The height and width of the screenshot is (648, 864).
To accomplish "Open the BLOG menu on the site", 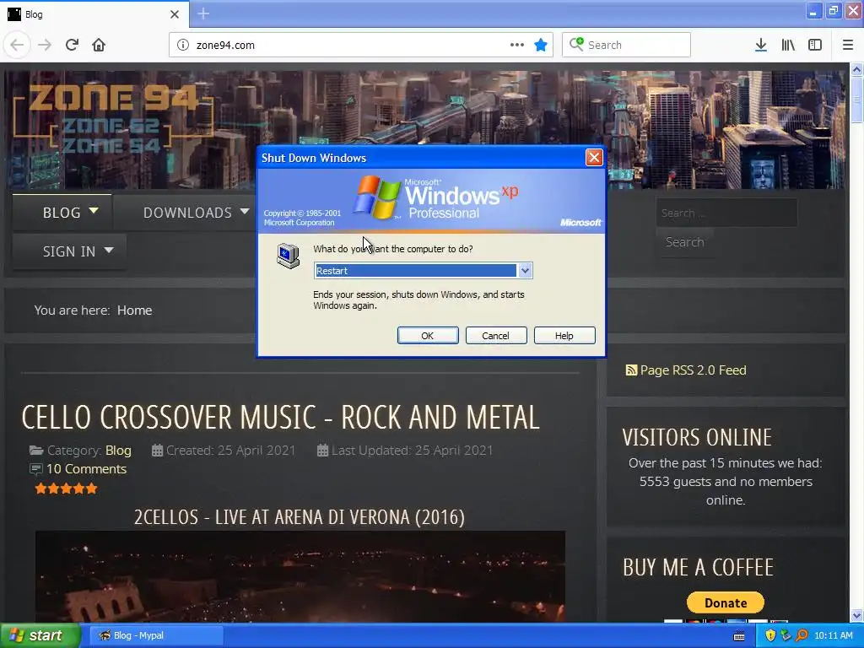I will [62, 212].
